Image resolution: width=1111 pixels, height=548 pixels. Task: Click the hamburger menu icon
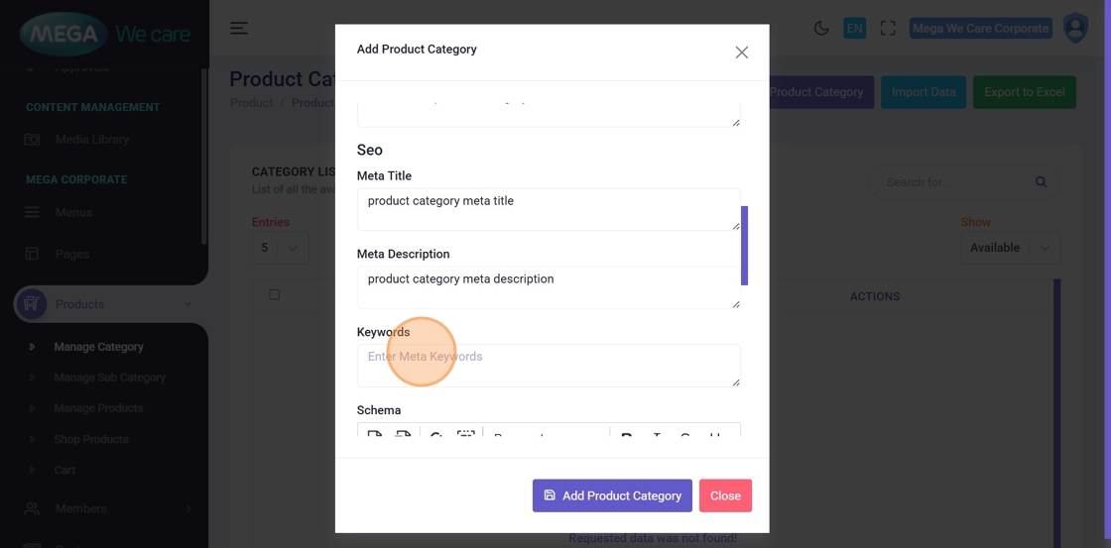point(239,29)
